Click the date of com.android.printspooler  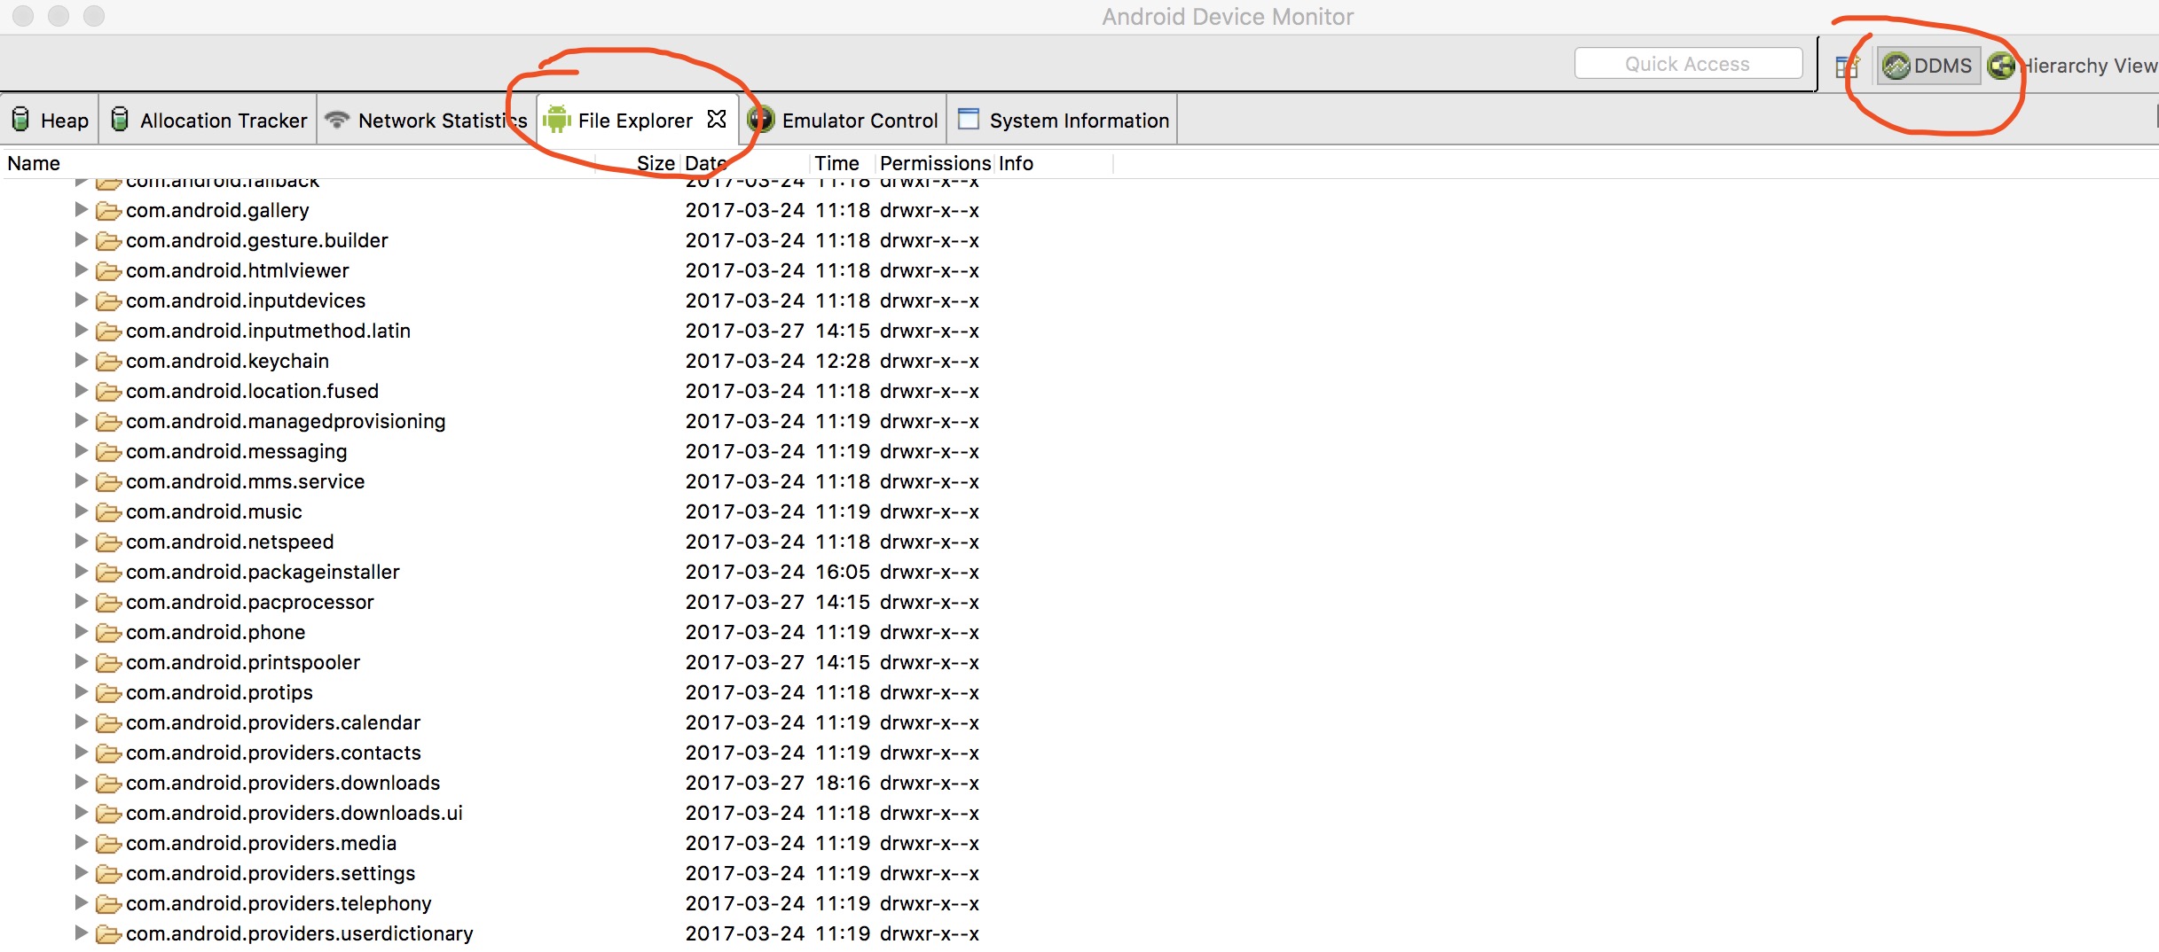(744, 662)
